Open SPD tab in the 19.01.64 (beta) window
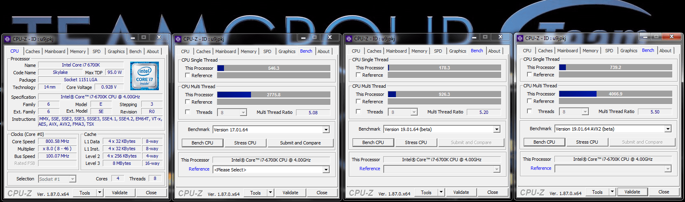Screen dimensions: 685x202 438,51
